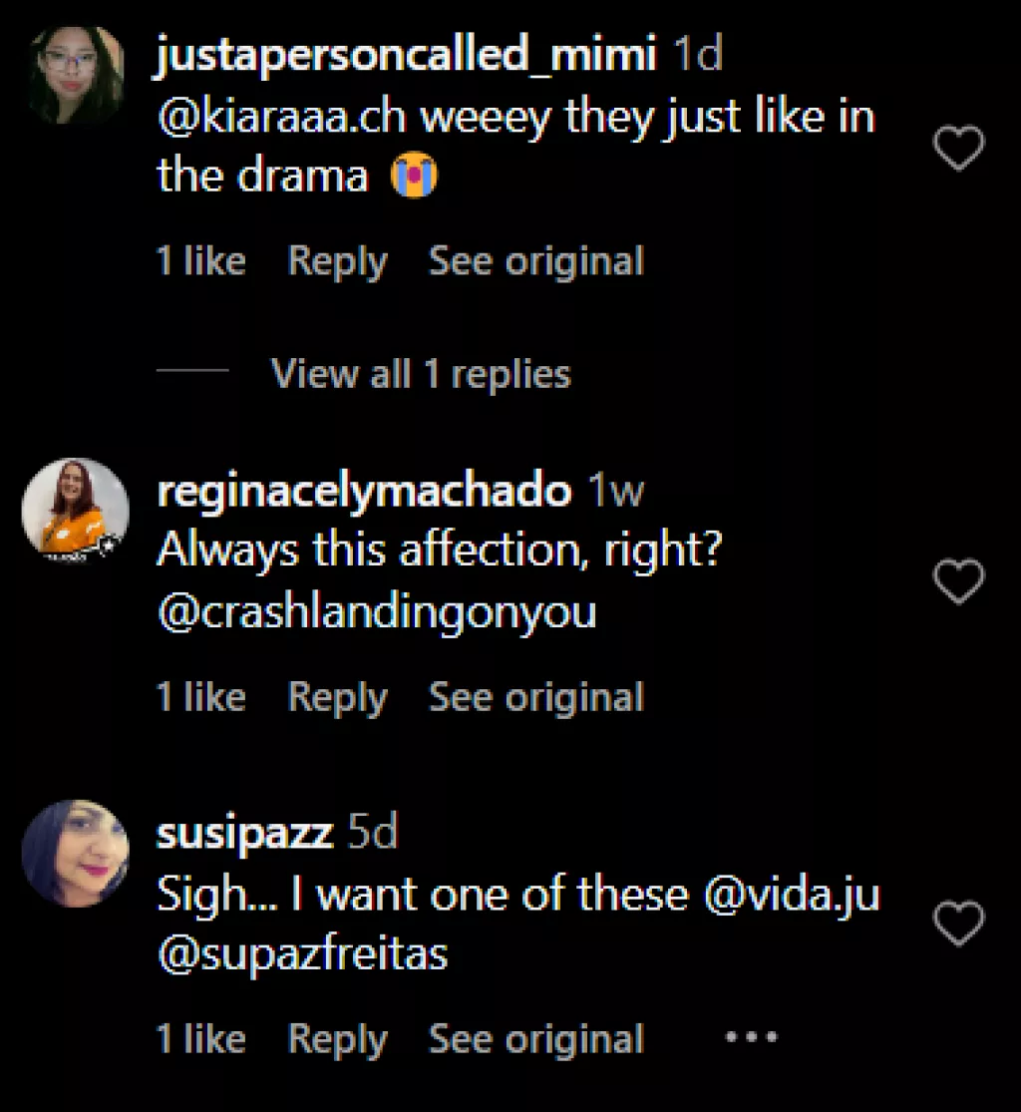Like justapersoncalled_mimi's comment with the heart

pyautogui.click(x=958, y=149)
